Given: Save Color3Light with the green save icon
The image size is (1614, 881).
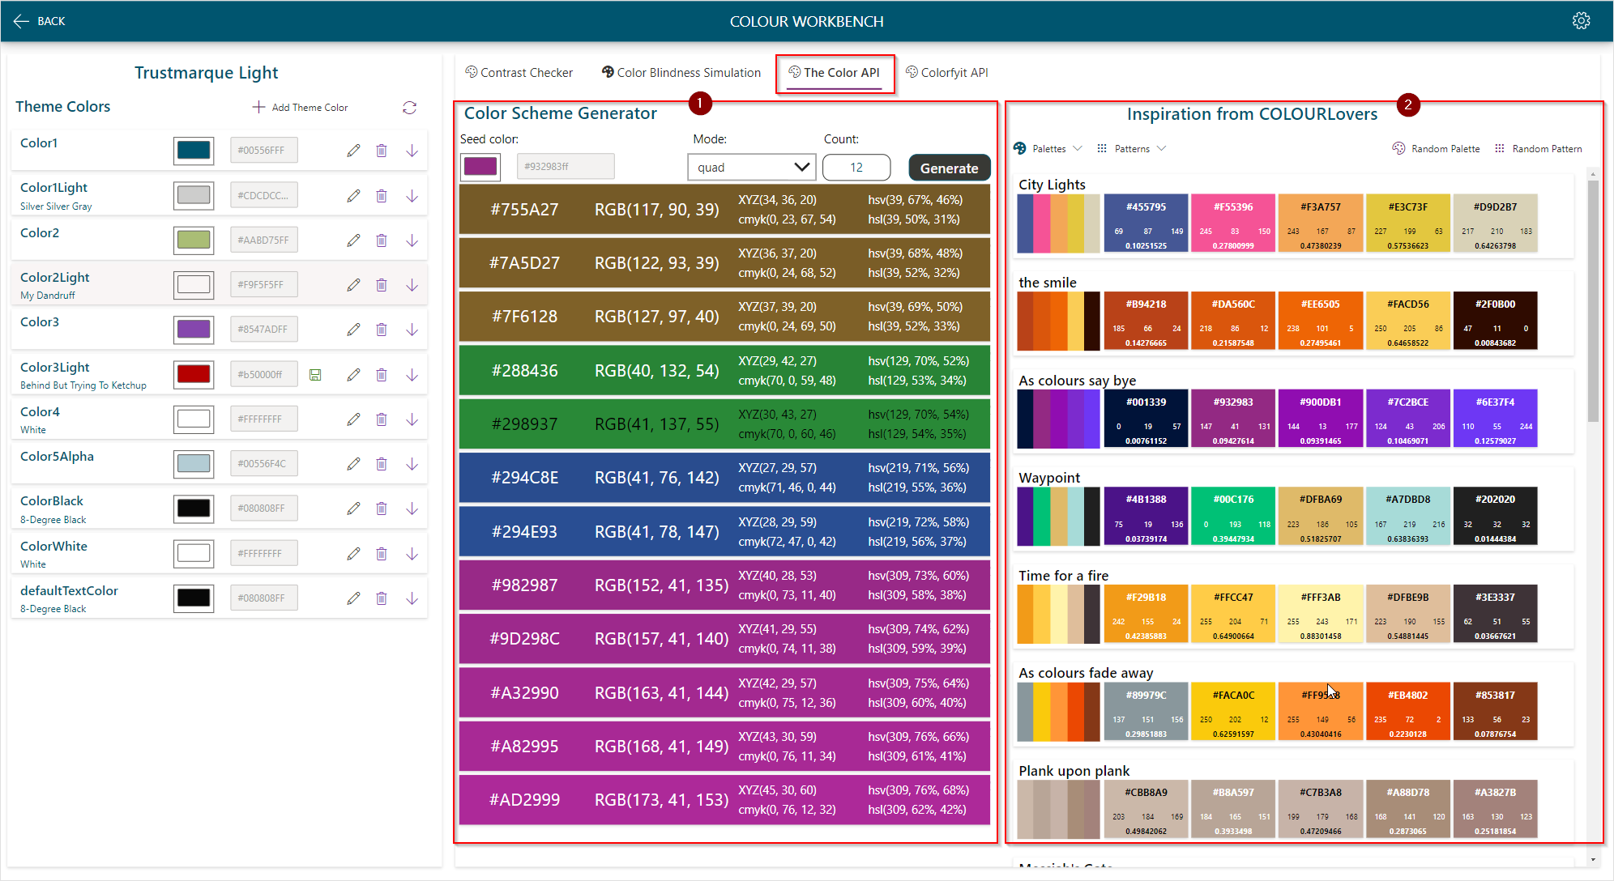Looking at the screenshot, I should [316, 375].
